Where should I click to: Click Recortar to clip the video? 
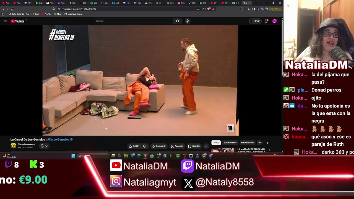tap(177, 146)
